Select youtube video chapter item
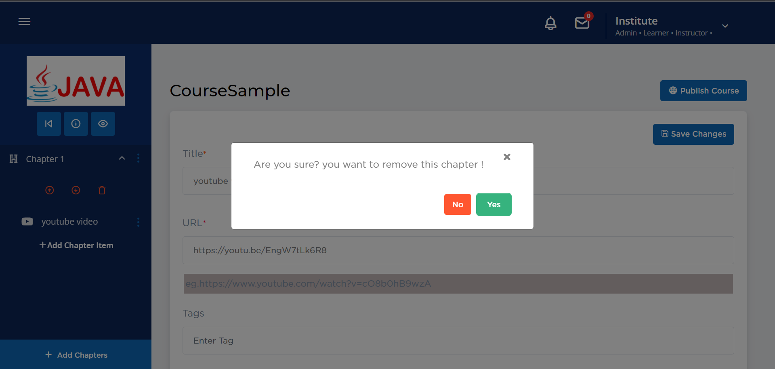775x369 pixels. (x=69, y=222)
